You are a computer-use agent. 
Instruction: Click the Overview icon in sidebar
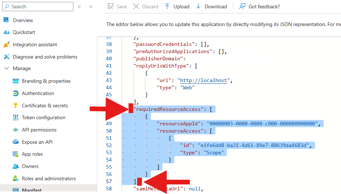click(6, 20)
